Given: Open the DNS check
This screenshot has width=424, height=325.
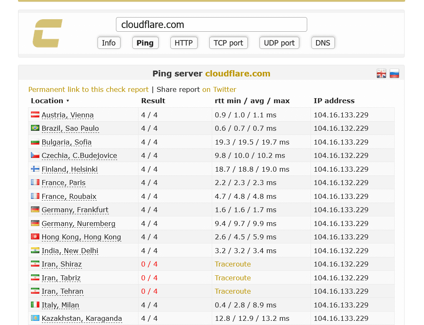Looking at the screenshot, I should [x=323, y=43].
